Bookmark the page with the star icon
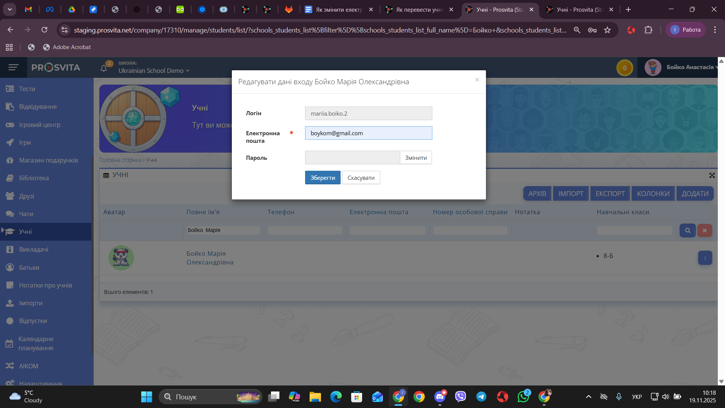Image resolution: width=725 pixels, height=408 pixels. coord(607,30)
